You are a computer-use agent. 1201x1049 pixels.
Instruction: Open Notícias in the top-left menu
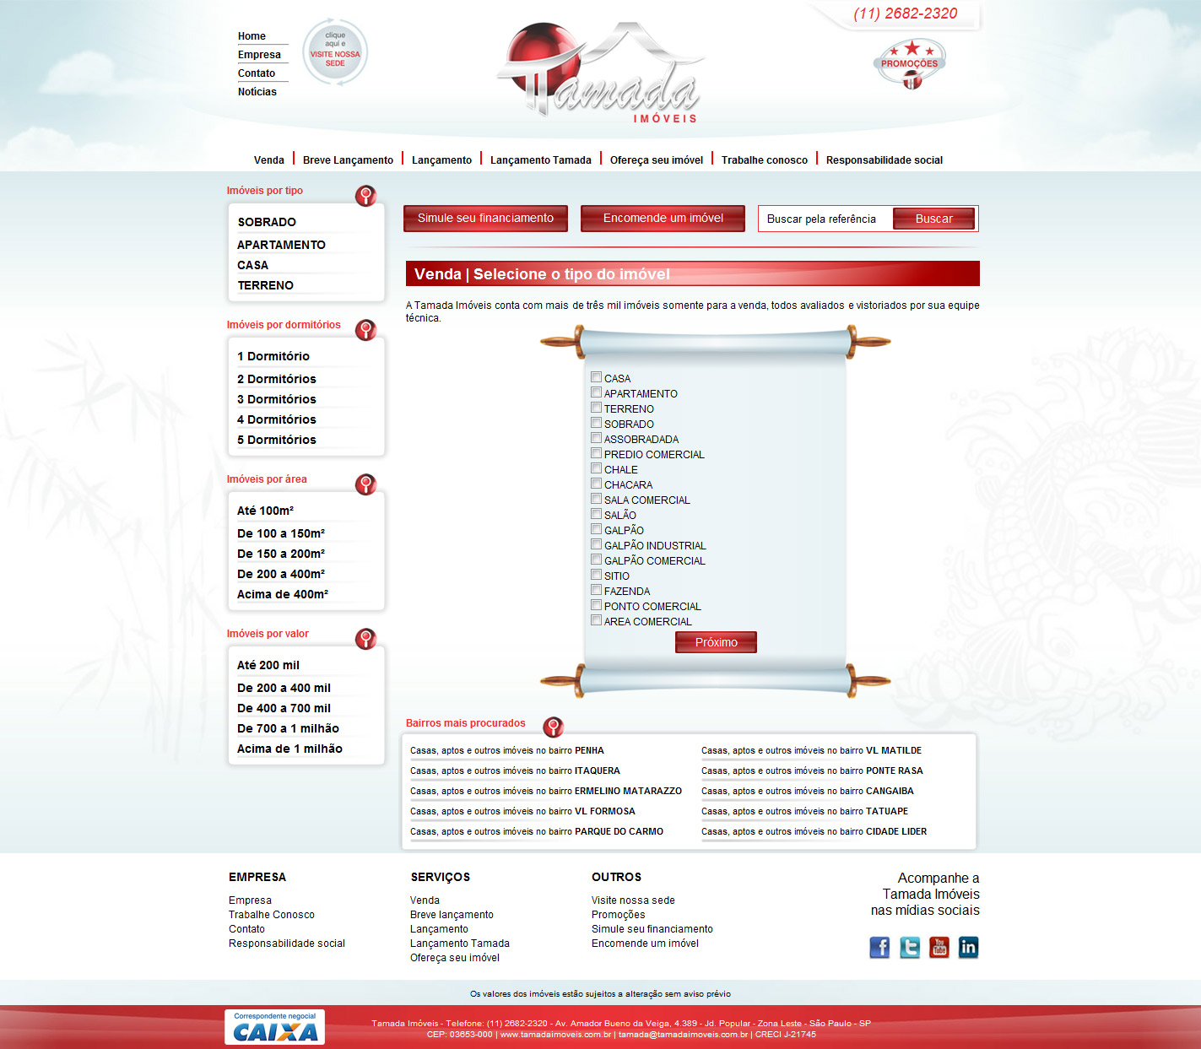(x=257, y=92)
